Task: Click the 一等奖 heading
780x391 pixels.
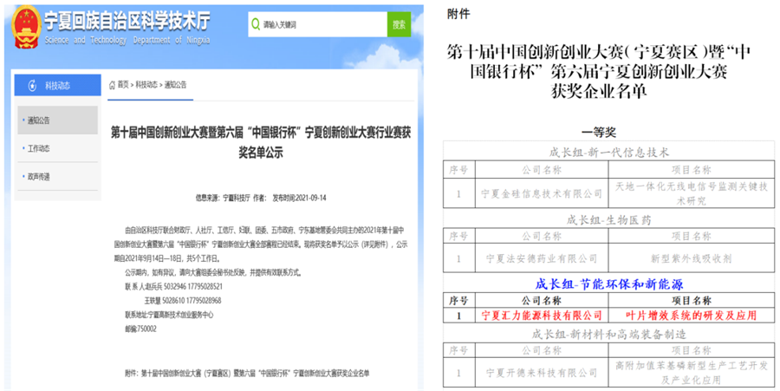Action: coord(598,132)
